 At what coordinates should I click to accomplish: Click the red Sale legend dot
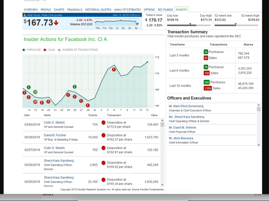[x=45, y=50]
